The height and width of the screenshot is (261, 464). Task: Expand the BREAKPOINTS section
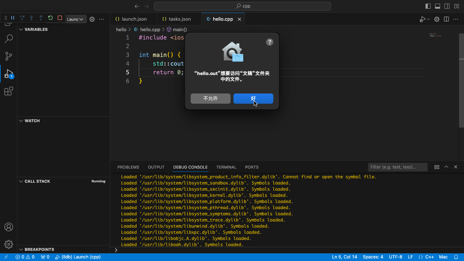63,249
